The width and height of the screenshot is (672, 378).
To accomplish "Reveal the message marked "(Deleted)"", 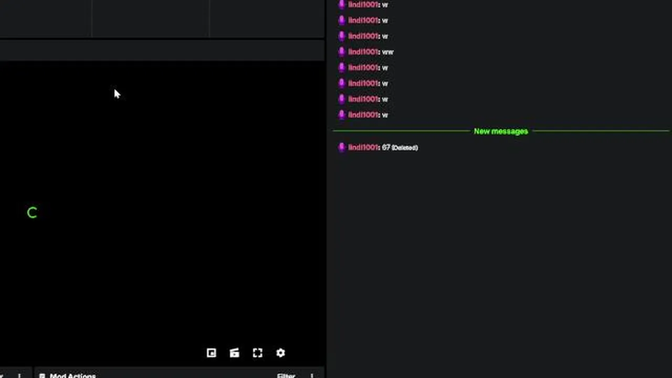I will (x=405, y=148).
